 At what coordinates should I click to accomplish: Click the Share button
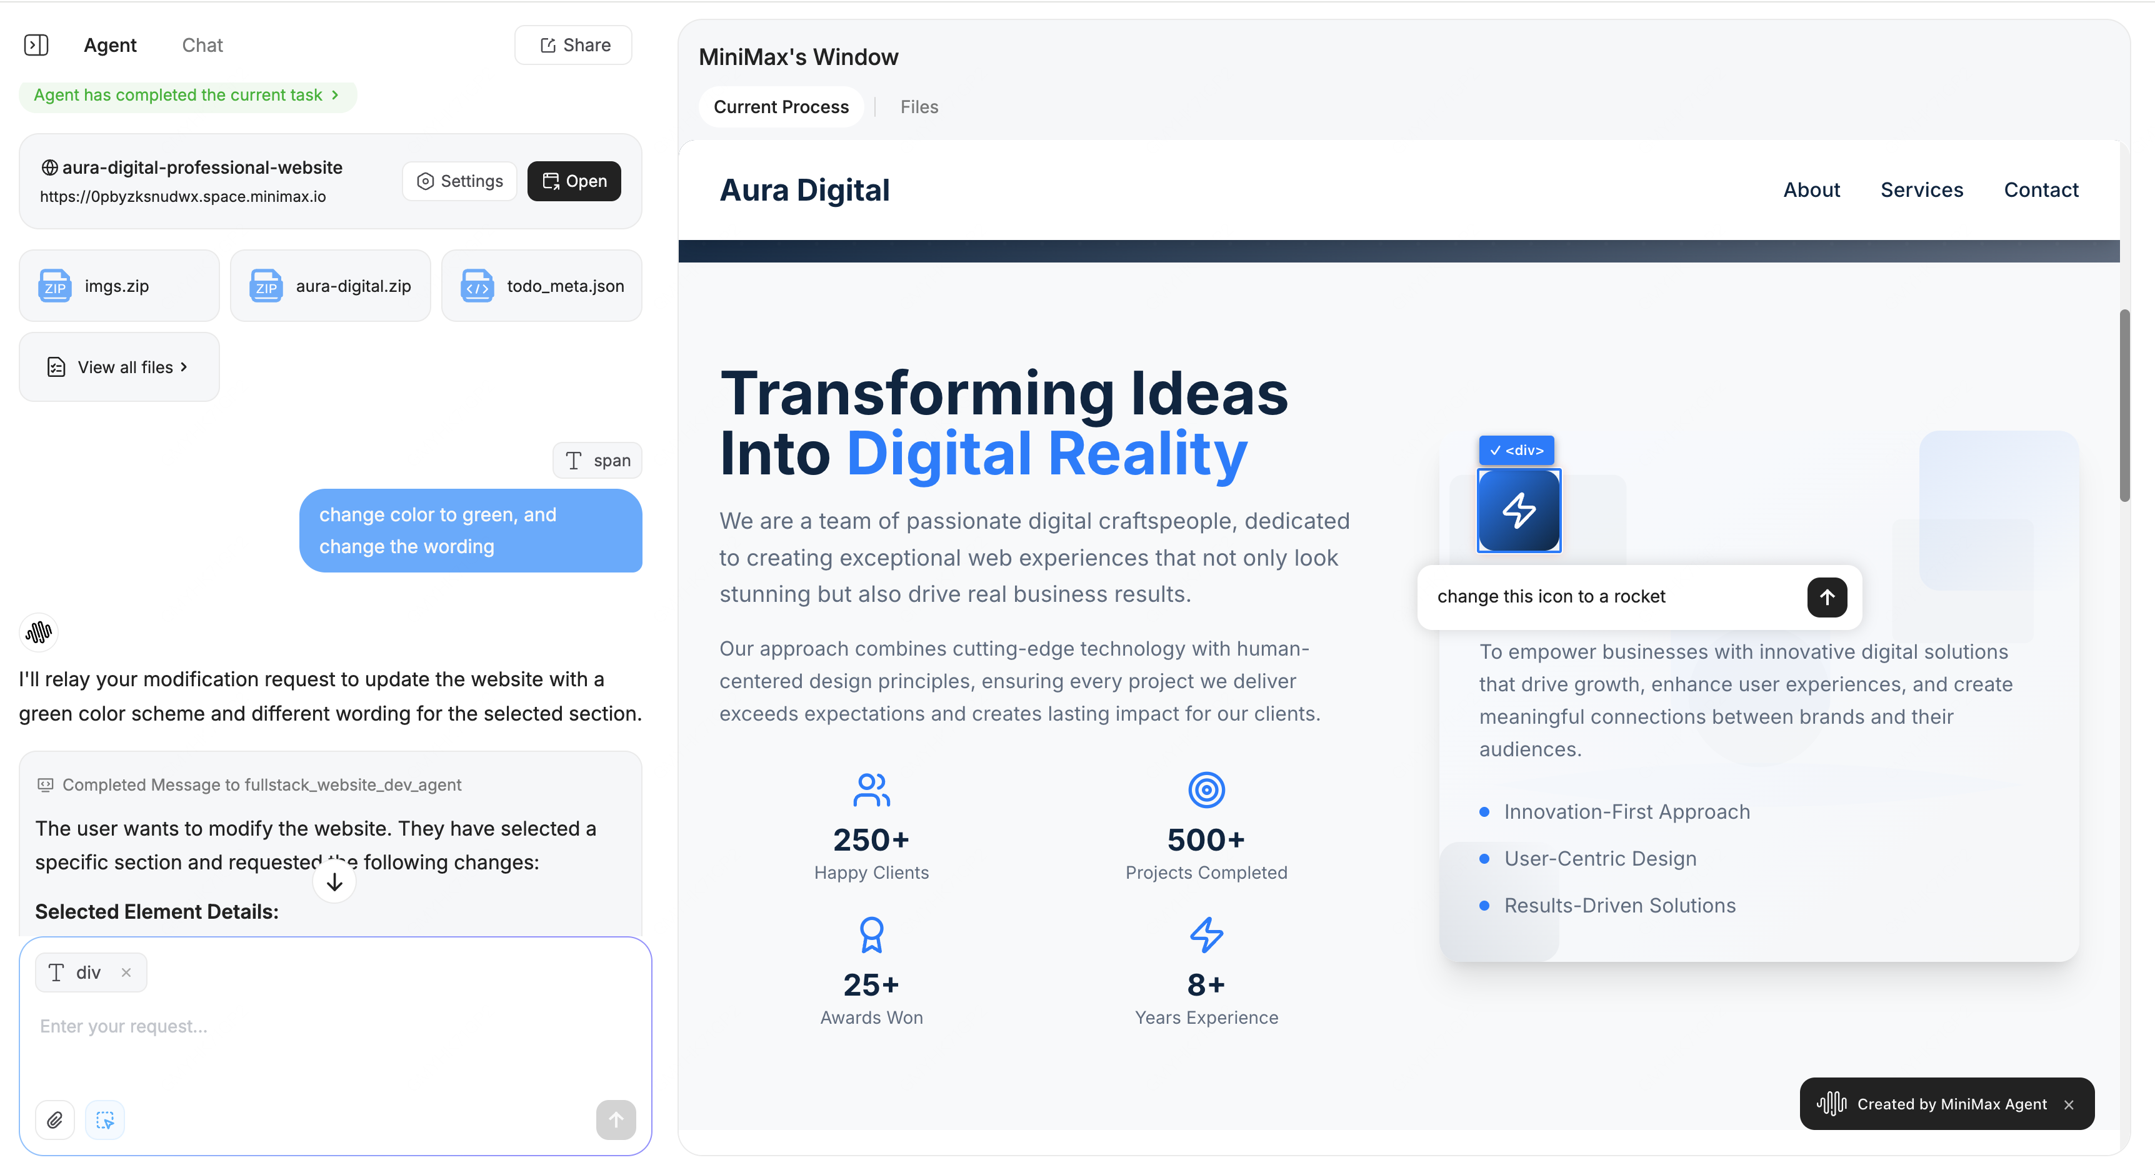(x=574, y=45)
